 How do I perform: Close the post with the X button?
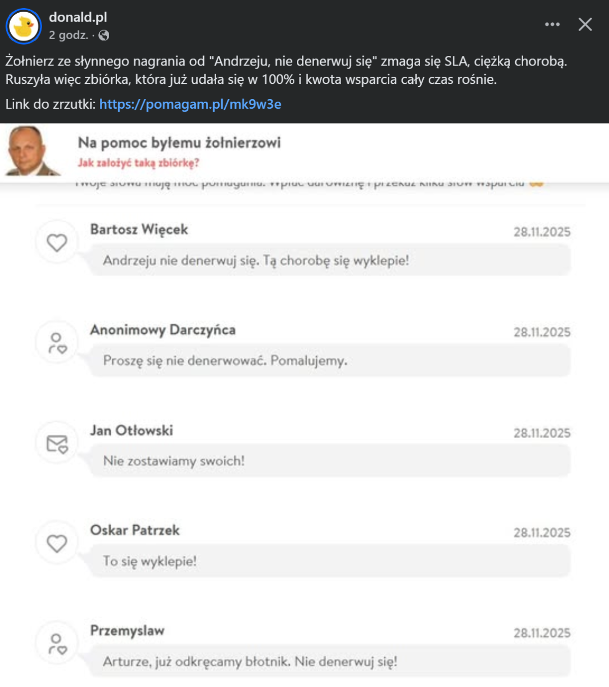tap(585, 24)
